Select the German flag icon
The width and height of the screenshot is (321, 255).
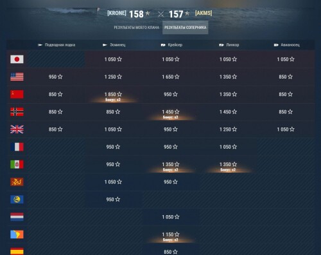tap(17, 112)
